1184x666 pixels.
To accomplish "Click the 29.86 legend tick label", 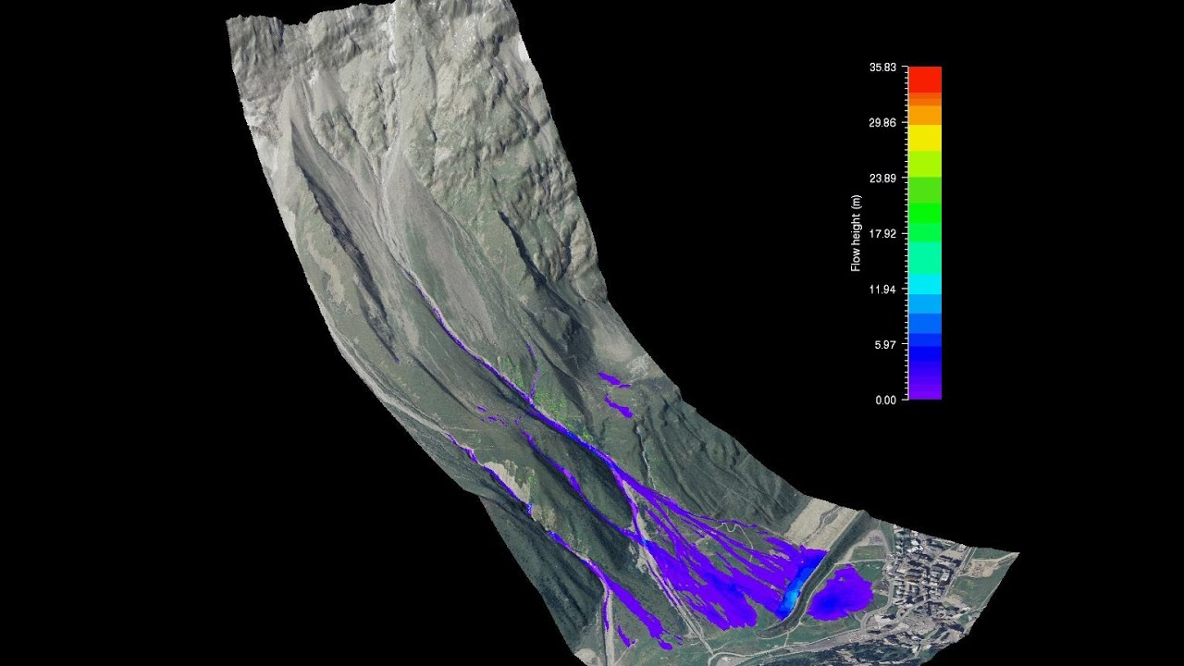I will [x=882, y=123].
